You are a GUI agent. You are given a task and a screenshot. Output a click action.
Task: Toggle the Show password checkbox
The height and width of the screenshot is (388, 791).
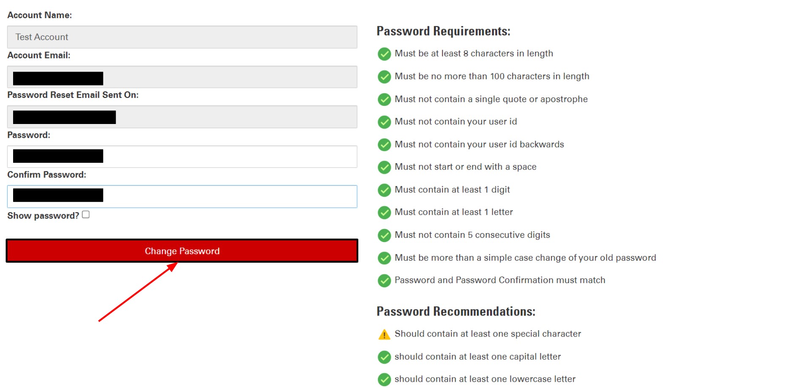coord(86,215)
